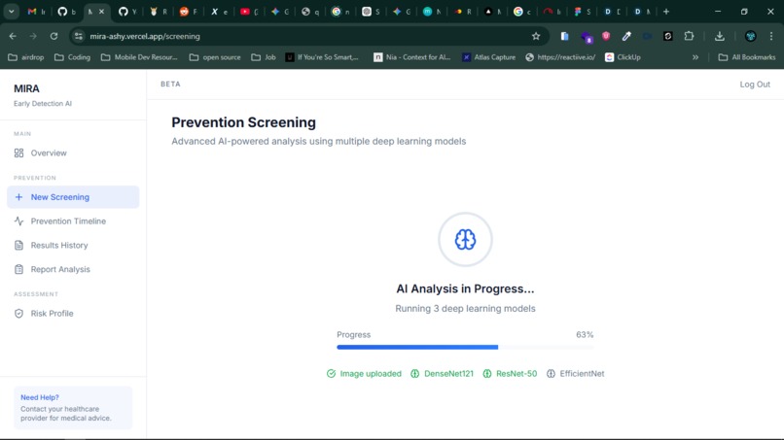Screen dimensions: 784x440
Task: Open the Atlas Capture bookmark
Action: click(488, 57)
